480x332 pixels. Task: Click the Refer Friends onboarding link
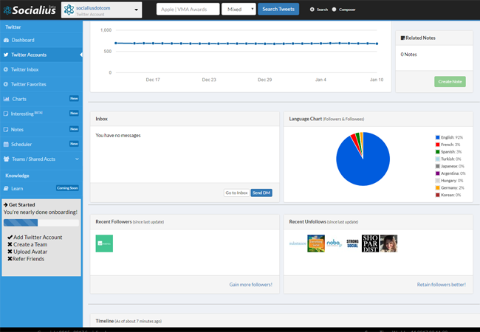click(x=28, y=259)
